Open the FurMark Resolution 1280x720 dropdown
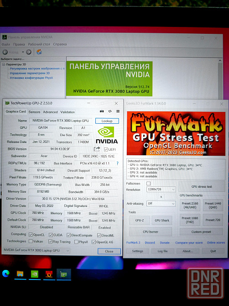Viewport: 229px width, 306px height. [161, 189]
